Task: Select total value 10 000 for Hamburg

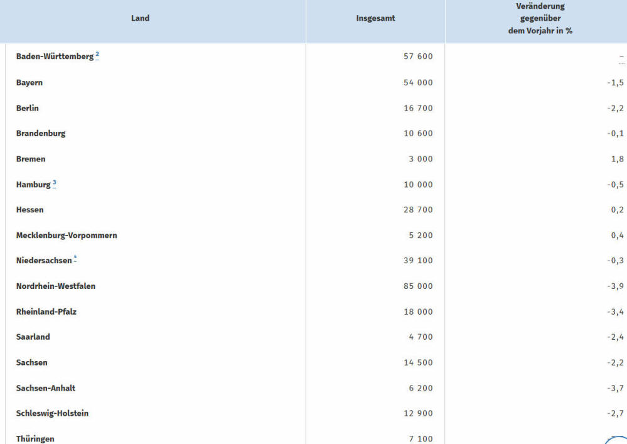Action: pyautogui.click(x=418, y=185)
